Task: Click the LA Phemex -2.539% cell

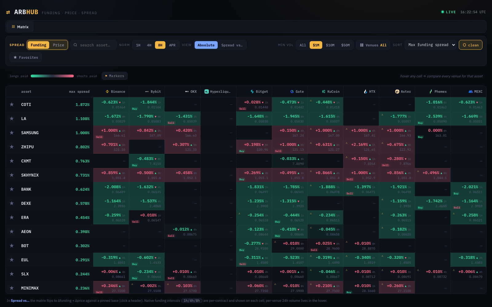Action: [x=433, y=119]
